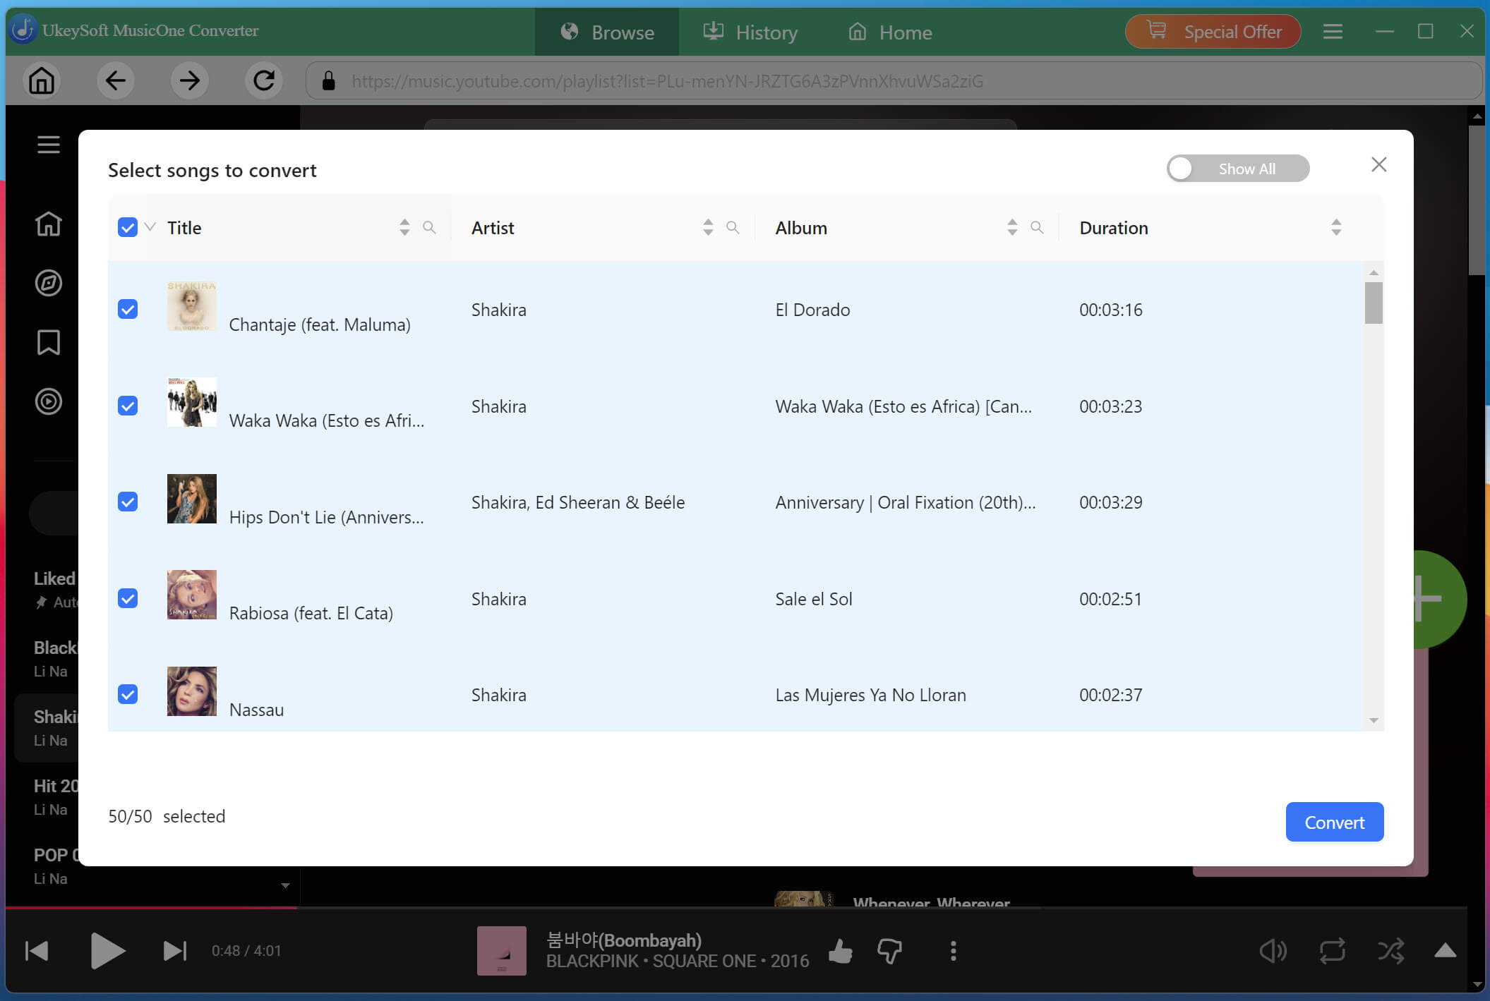The height and width of the screenshot is (1001, 1490).
Task: Open YouTube Music sidebar hamburger menu
Action: click(48, 145)
